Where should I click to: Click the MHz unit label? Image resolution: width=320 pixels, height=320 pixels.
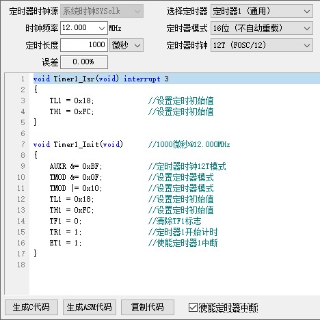[115, 28]
